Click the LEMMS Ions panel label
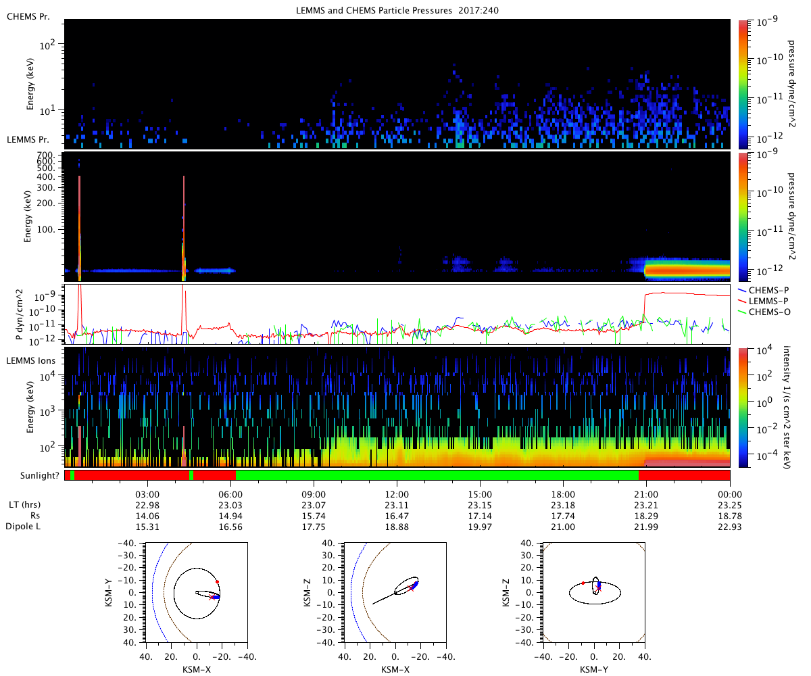 coord(31,361)
